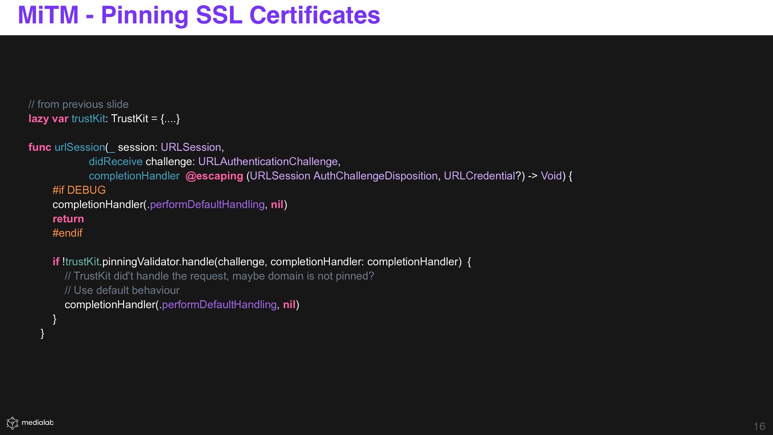Click the '#endif' directive
This screenshot has height=435, width=773.
[67, 233]
